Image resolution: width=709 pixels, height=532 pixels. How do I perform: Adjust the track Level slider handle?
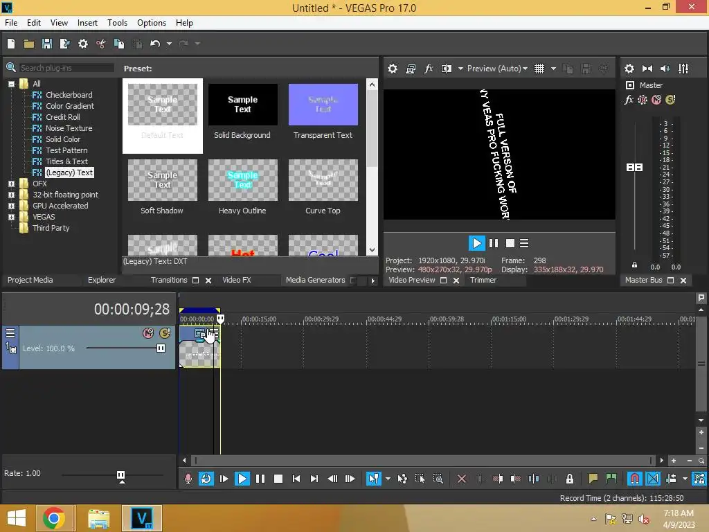[x=161, y=348]
